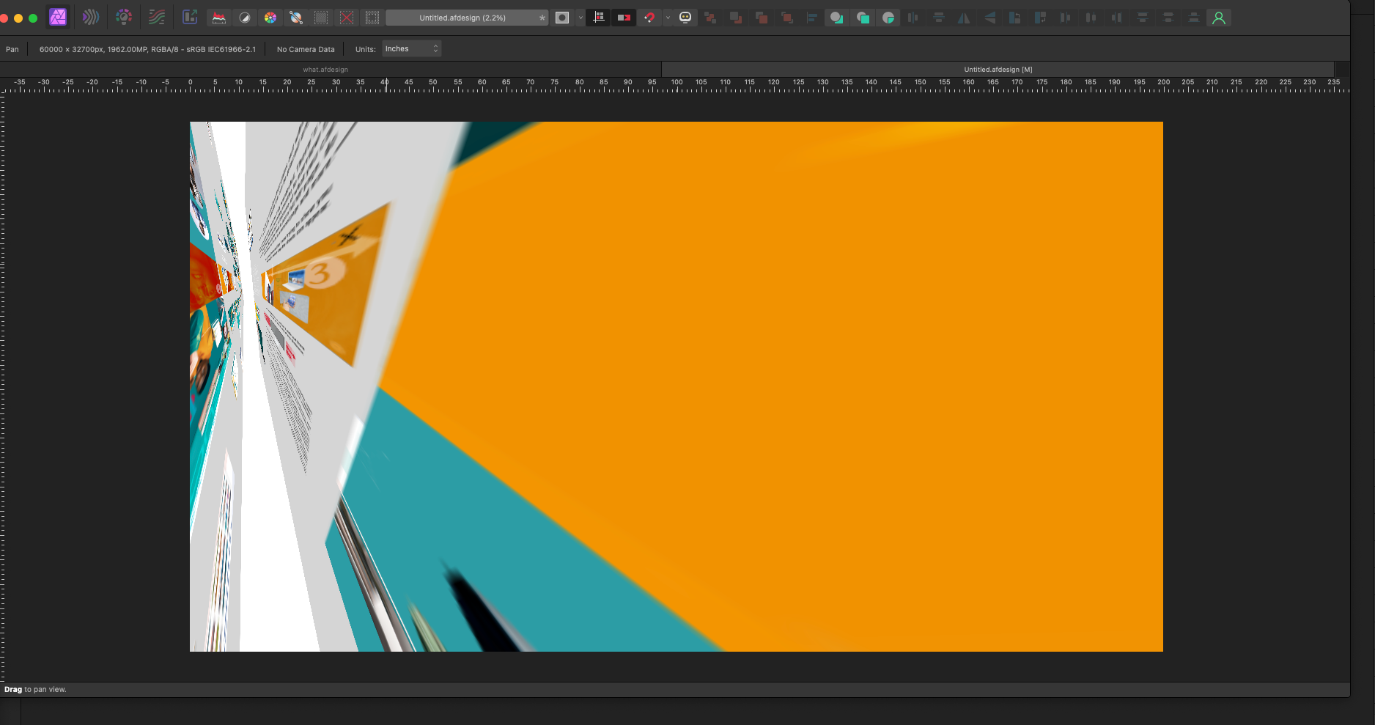Image resolution: width=1375 pixels, height=725 pixels.
Task: Open the Units dropdown showing Inches
Action: pyautogui.click(x=411, y=49)
